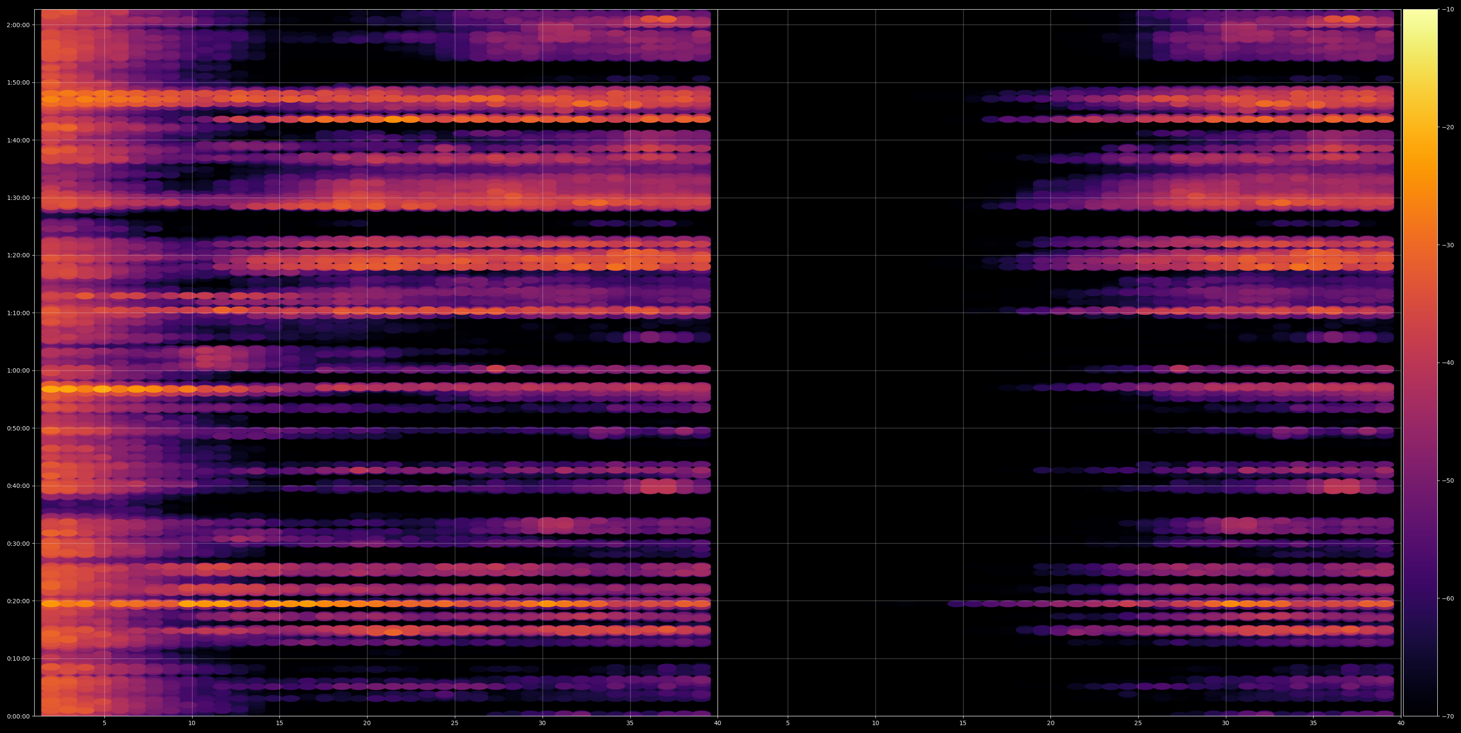Screen dimensions: 1461x733
Task: Click the colorbar tick label "−30"
Action: point(1448,245)
